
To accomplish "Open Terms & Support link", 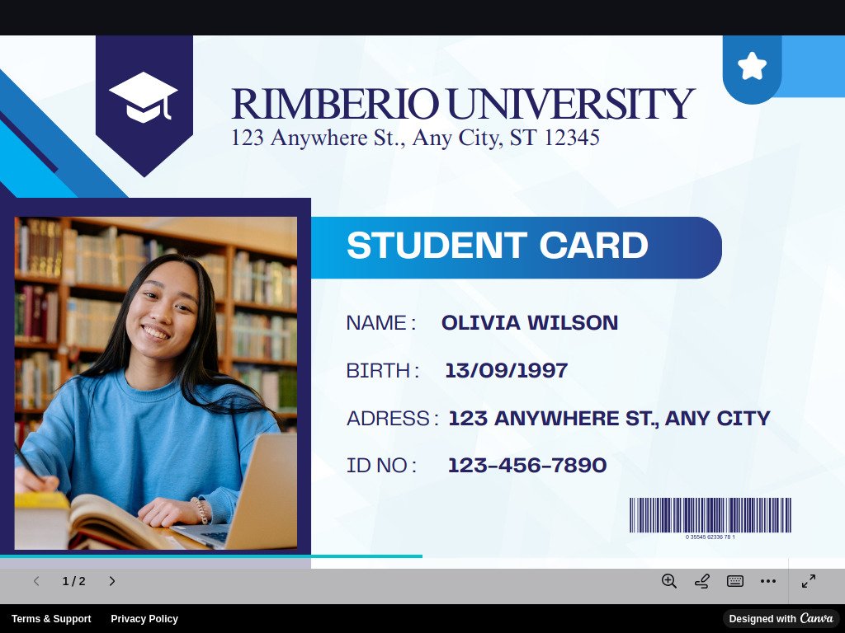I will coord(51,619).
